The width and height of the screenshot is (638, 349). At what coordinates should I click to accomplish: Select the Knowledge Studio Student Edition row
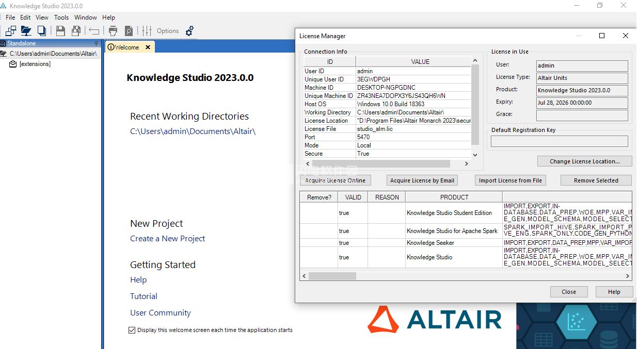[466, 213]
